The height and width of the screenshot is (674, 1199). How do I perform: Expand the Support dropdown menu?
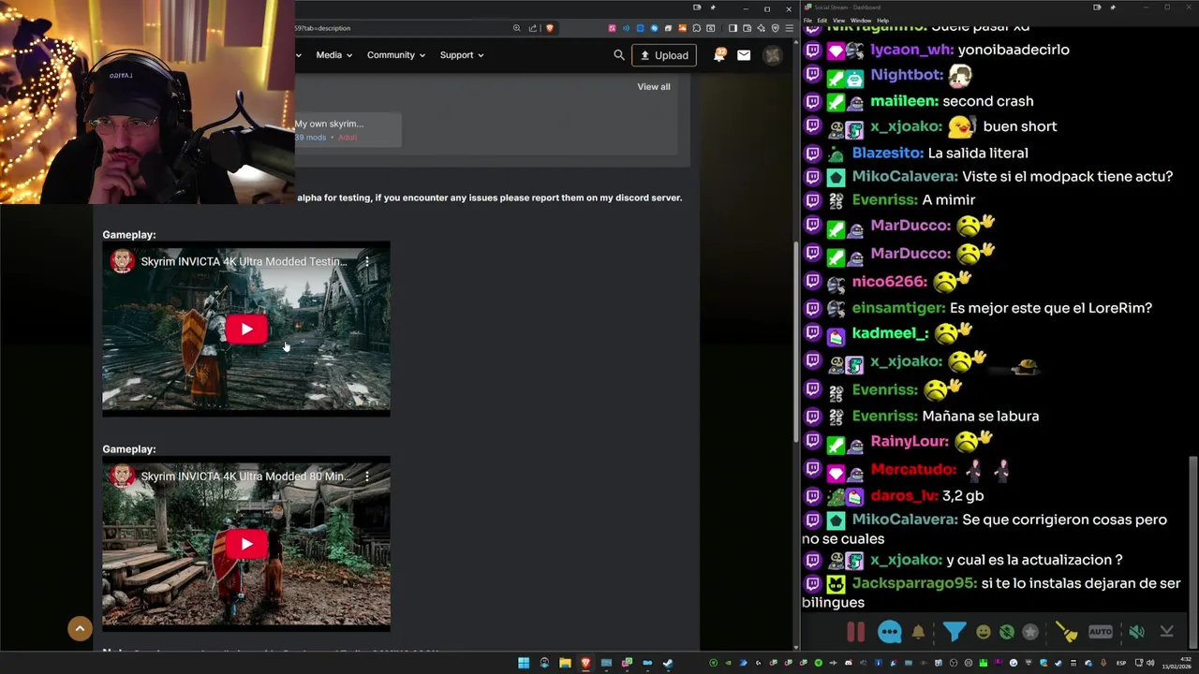tap(462, 55)
